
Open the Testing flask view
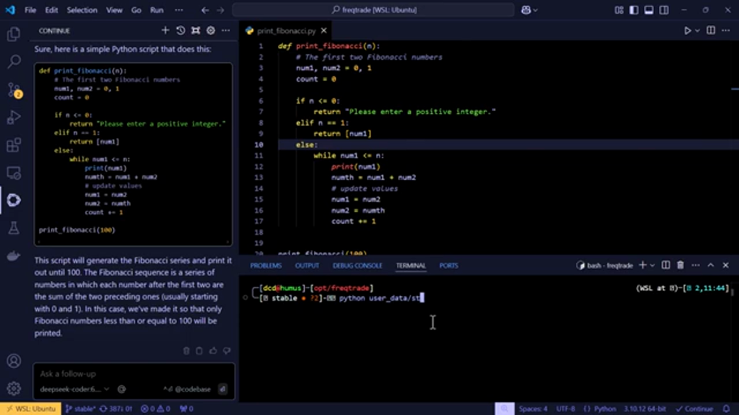point(14,228)
